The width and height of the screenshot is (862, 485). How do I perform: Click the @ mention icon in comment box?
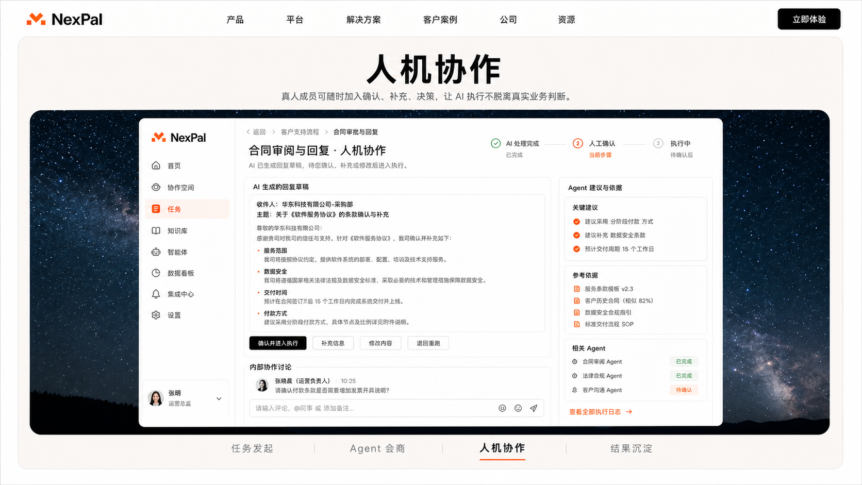tap(502, 408)
